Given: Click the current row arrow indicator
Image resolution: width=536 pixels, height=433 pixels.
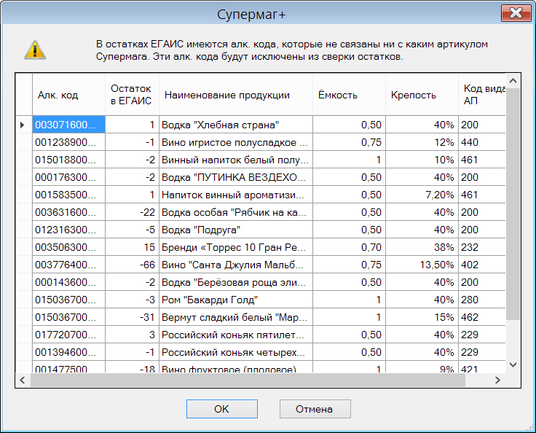Looking at the screenshot, I should click(x=23, y=125).
